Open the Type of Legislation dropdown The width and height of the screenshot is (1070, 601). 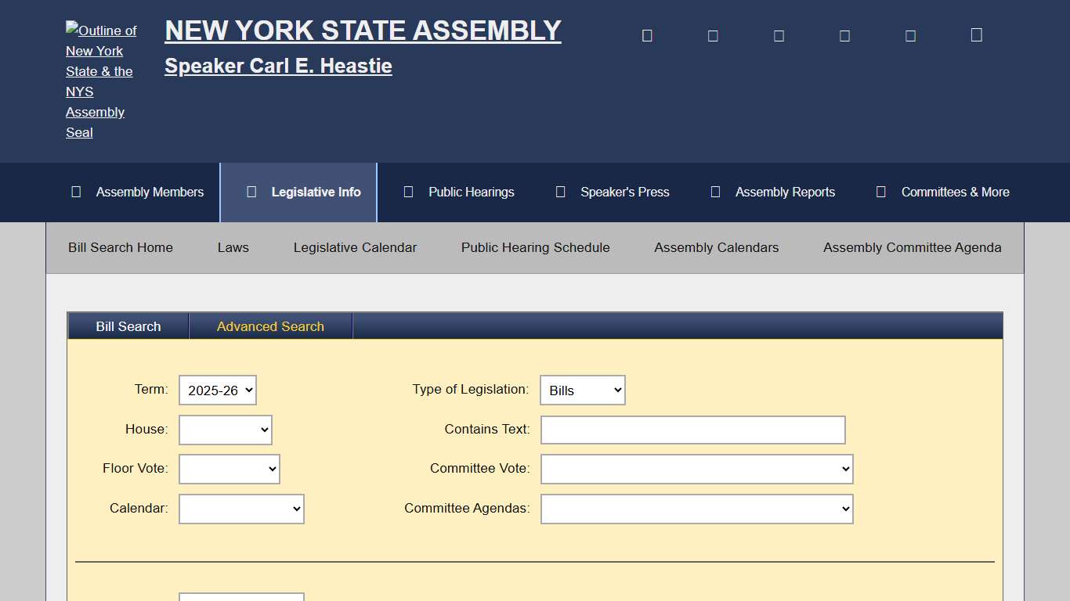(x=582, y=390)
